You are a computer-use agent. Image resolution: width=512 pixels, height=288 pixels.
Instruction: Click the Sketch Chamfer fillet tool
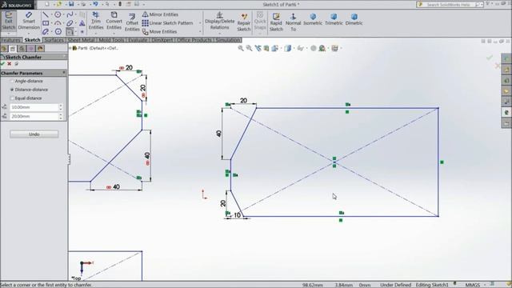70,32
